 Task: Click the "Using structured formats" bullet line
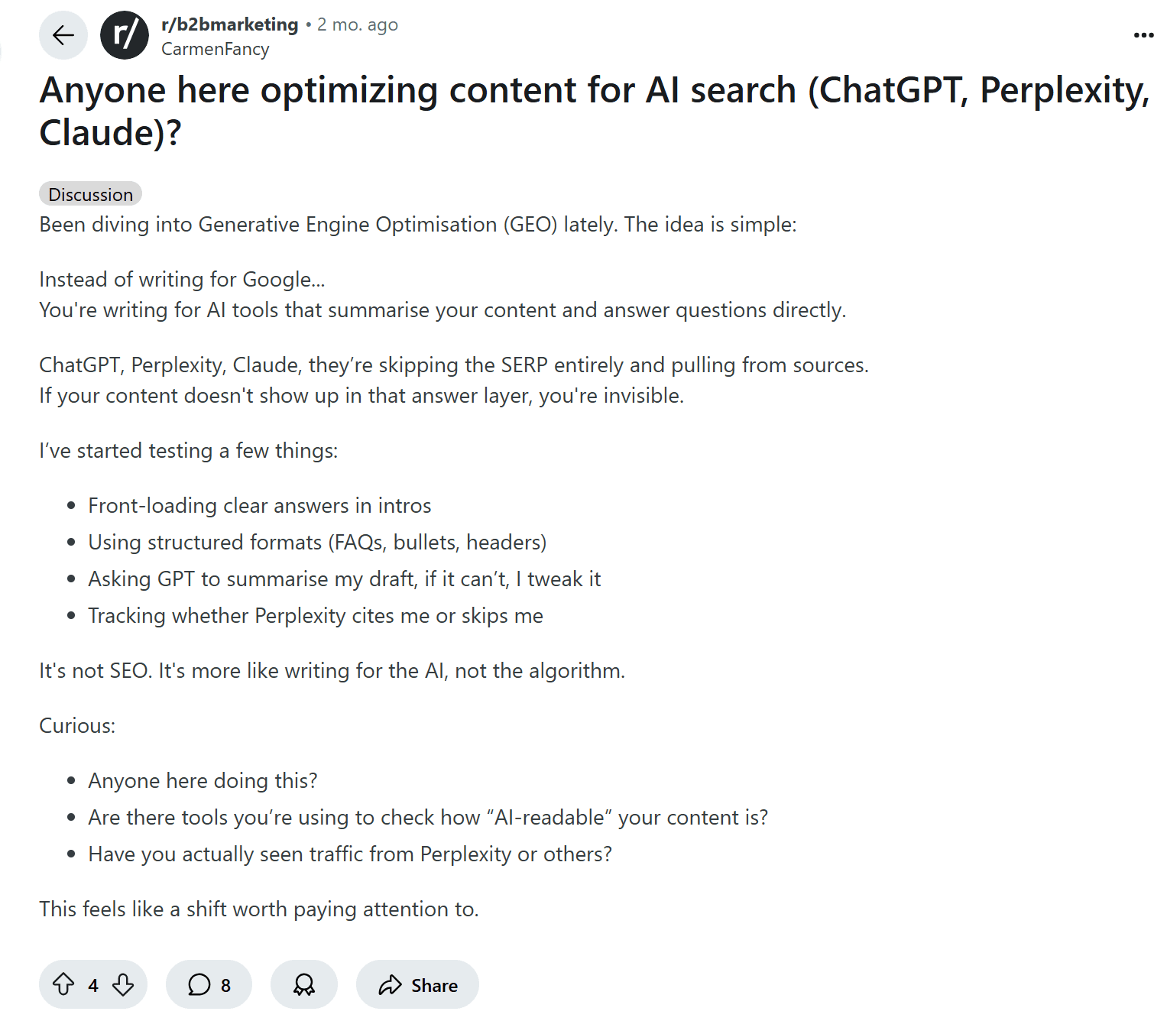[317, 542]
